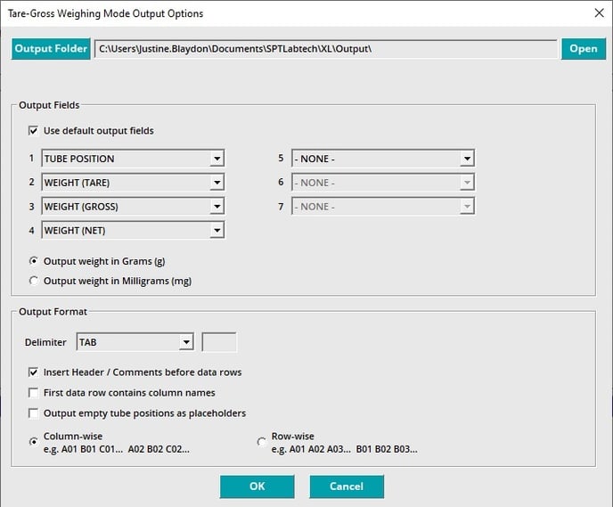This screenshot has width=613, height=507.
Task: Click the dialog title Tare-Gross Weighing Mode Output Options
Action: click(105, 13)
